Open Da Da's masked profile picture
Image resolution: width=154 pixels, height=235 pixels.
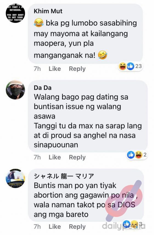coord(15,90)
